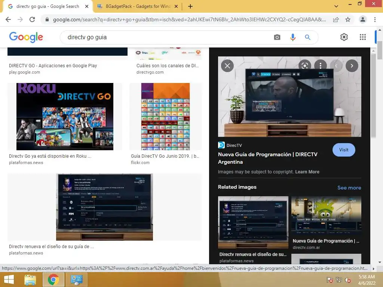View the site information lock icon
The image size is (383, 287).
click(47, 19)
